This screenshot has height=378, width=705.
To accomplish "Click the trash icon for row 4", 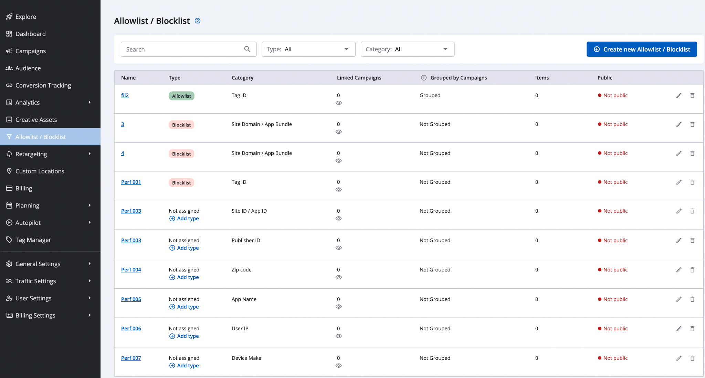I will pyautogui.click(x=692, y=153).
